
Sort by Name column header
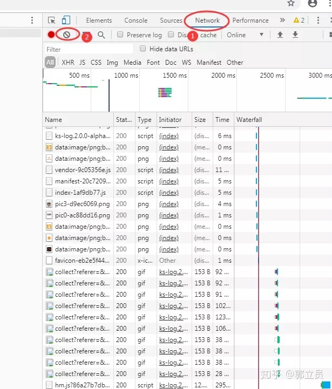[78, 120]
